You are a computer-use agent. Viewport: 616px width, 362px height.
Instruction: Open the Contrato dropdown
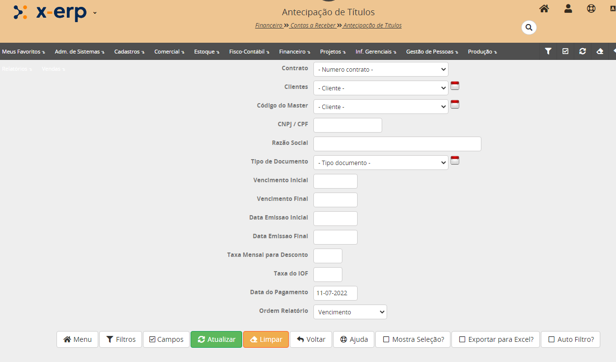click(381, 70)
